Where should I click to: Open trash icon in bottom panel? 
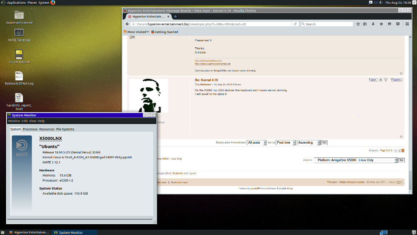tap(414, 232)
